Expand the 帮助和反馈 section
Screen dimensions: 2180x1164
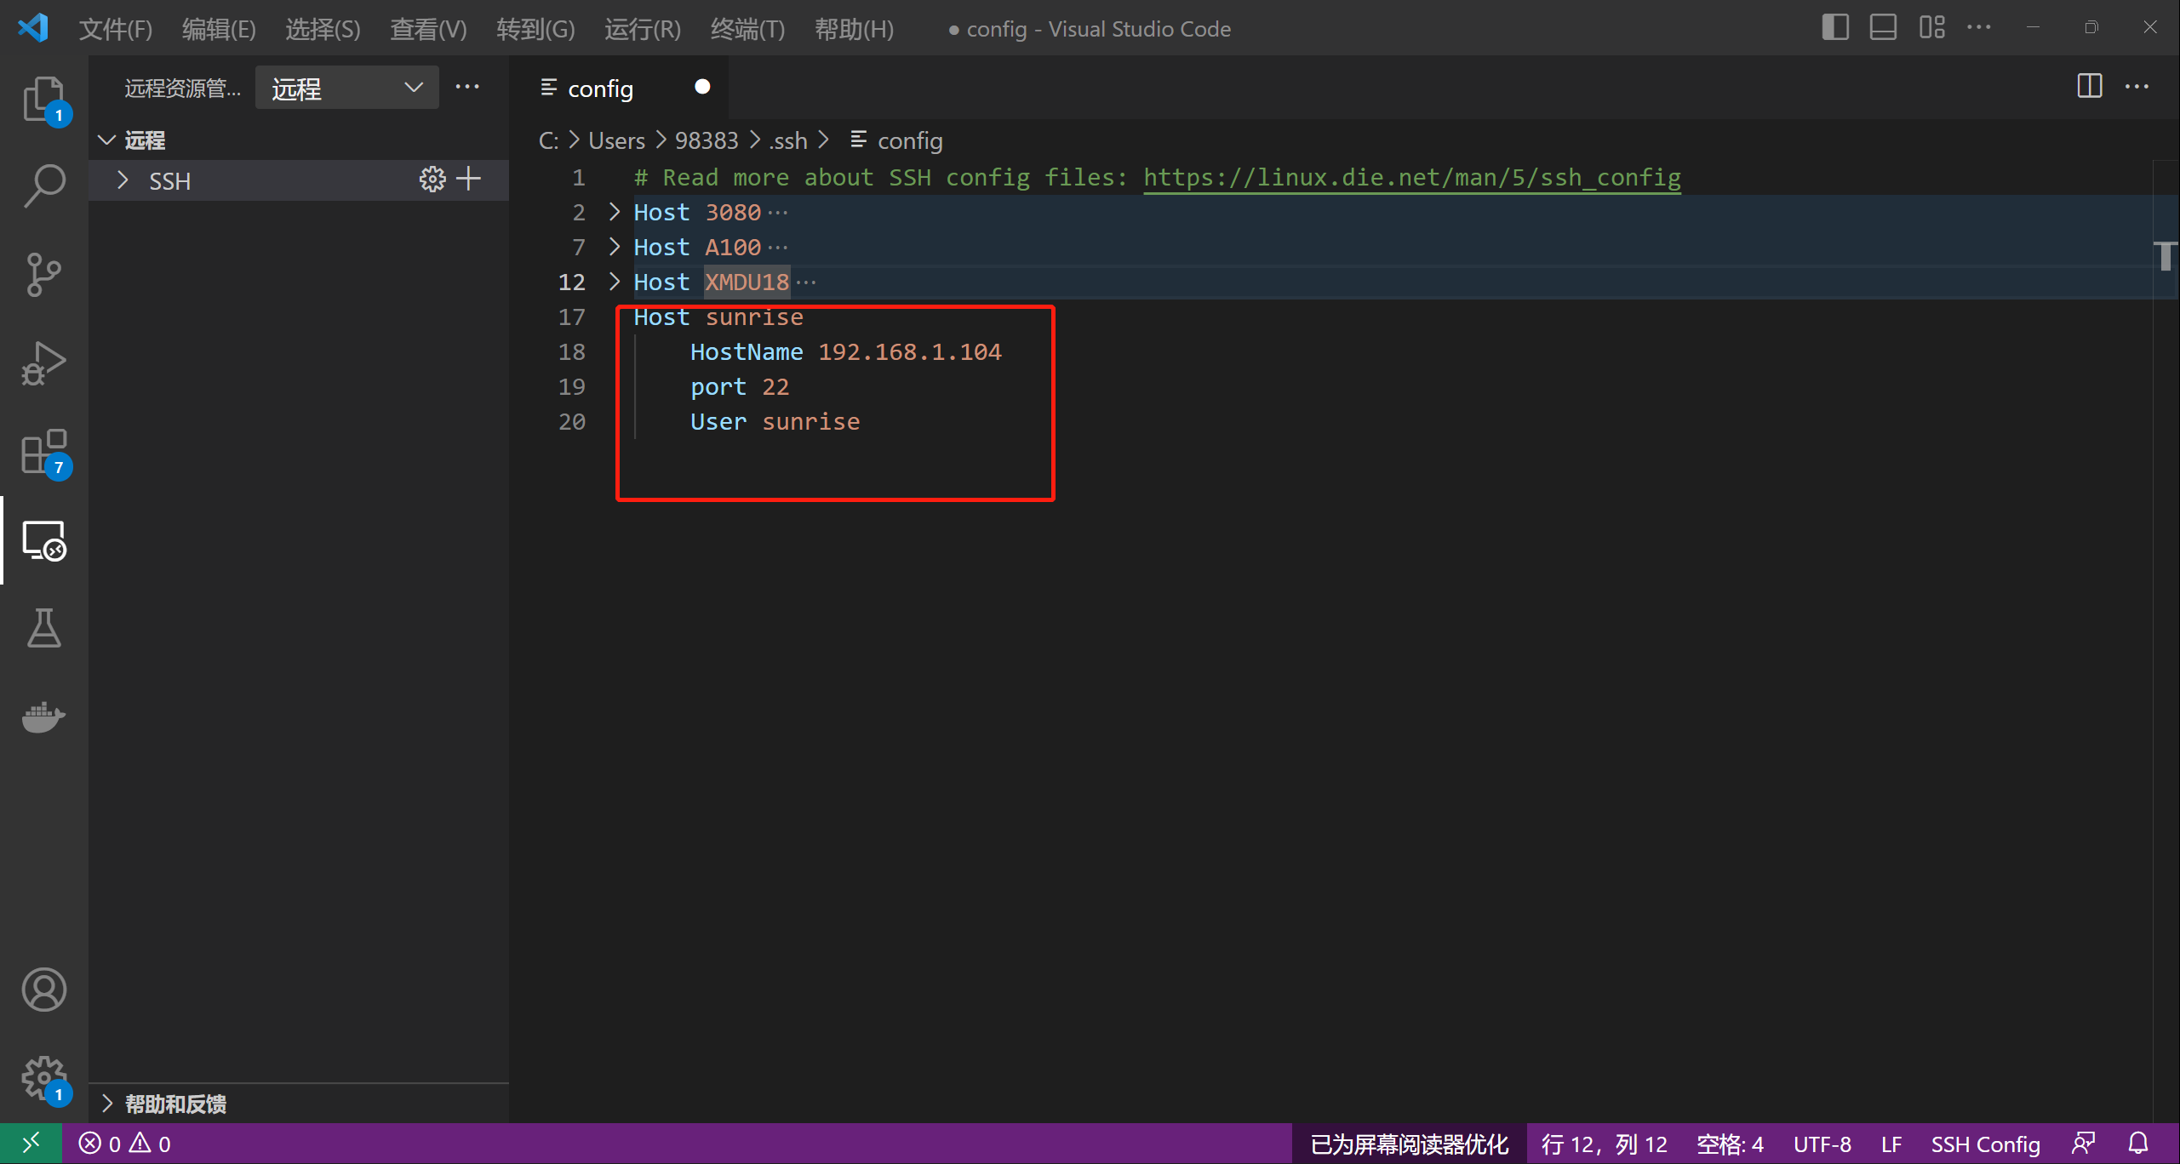299,1104
